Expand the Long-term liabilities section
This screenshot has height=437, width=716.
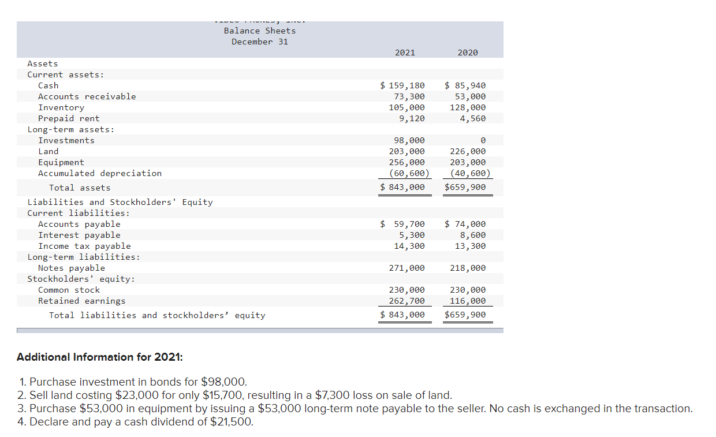pos(72,256)
